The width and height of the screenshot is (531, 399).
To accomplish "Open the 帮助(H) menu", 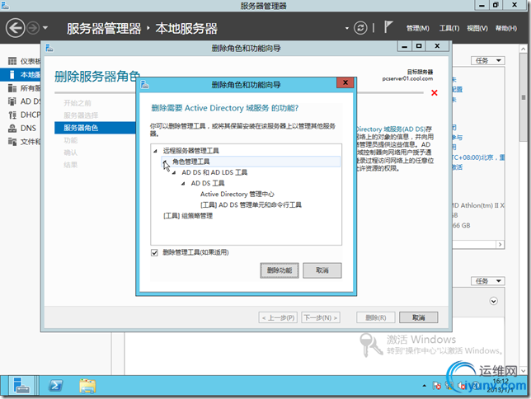I will coord(506,29).
